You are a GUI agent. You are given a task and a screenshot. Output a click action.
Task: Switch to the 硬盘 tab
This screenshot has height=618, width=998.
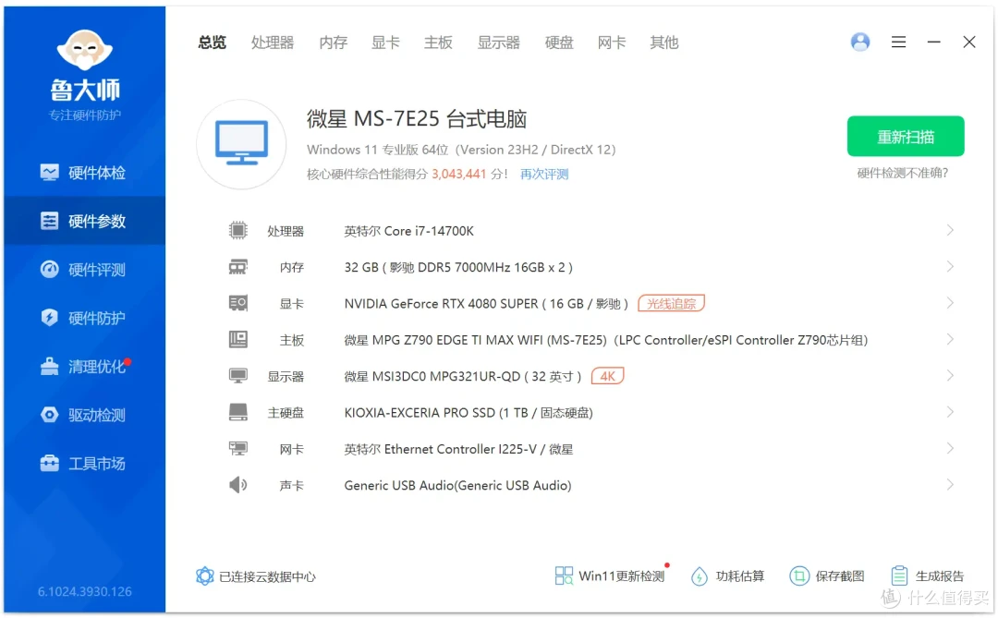pos(559,42)
